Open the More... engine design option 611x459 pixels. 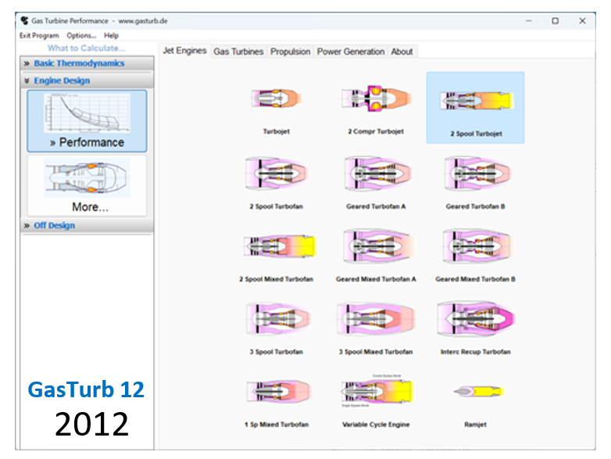[87, 185]
